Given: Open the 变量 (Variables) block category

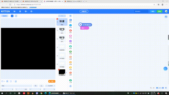Looking at the screenshot, I should pyautogui.click(x=71, y=63).
